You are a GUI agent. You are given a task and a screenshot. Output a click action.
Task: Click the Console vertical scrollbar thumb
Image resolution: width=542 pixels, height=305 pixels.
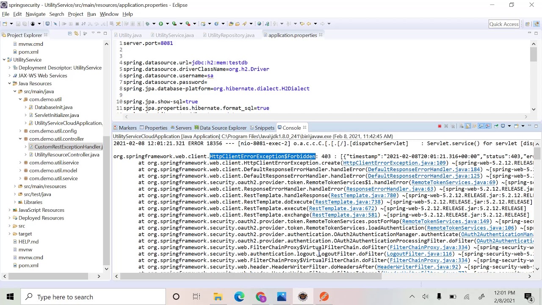pos(537,153)
